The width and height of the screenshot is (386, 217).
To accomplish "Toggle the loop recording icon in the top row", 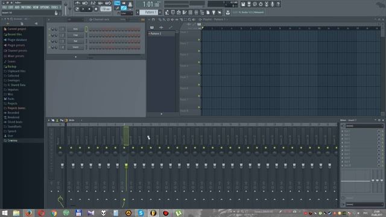I will [108, 3].
